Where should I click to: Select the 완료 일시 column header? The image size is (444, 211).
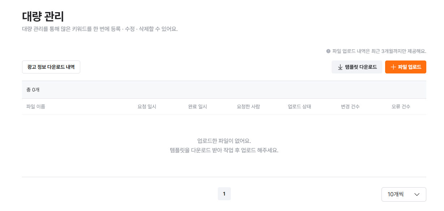pos(198,107)
